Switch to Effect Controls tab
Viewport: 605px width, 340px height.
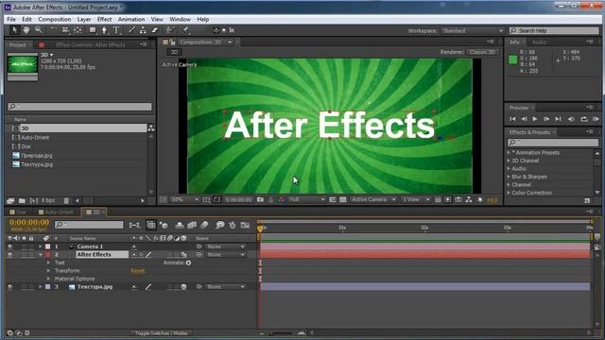[91, 45]
